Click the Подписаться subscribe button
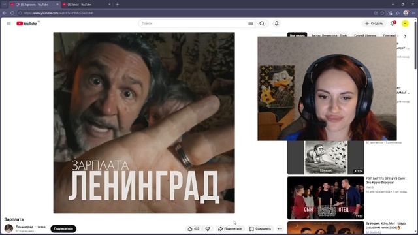The height and width of the screenshot is (235, 418). [x=63, y=228]
